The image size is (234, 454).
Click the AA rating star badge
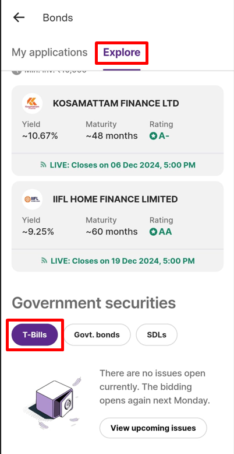click(x=153, y=232)
